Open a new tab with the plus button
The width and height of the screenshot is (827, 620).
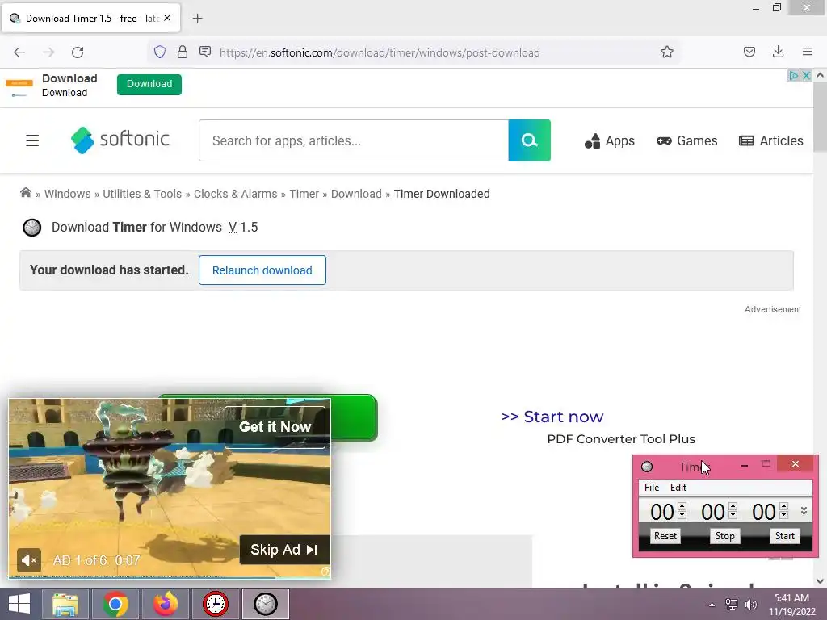(x=197, y=19)
